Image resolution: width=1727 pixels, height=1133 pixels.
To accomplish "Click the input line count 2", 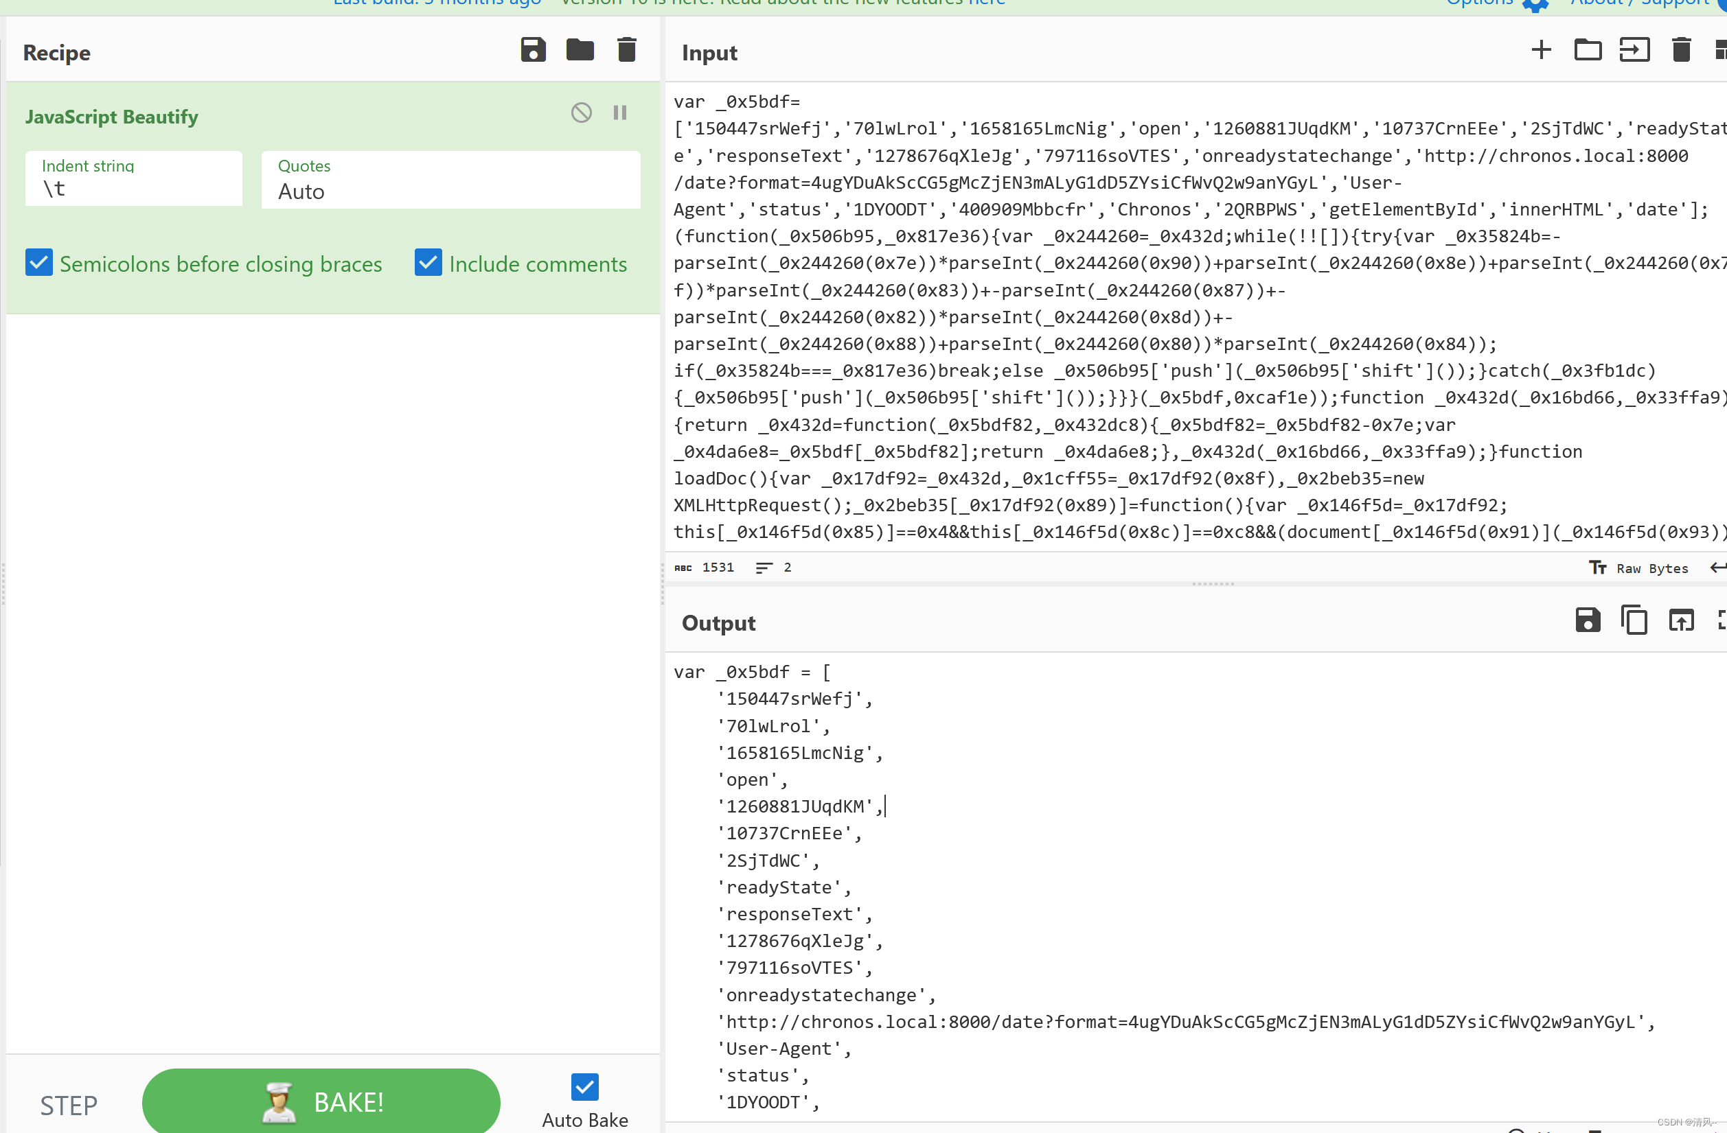I will coord(773,568).
